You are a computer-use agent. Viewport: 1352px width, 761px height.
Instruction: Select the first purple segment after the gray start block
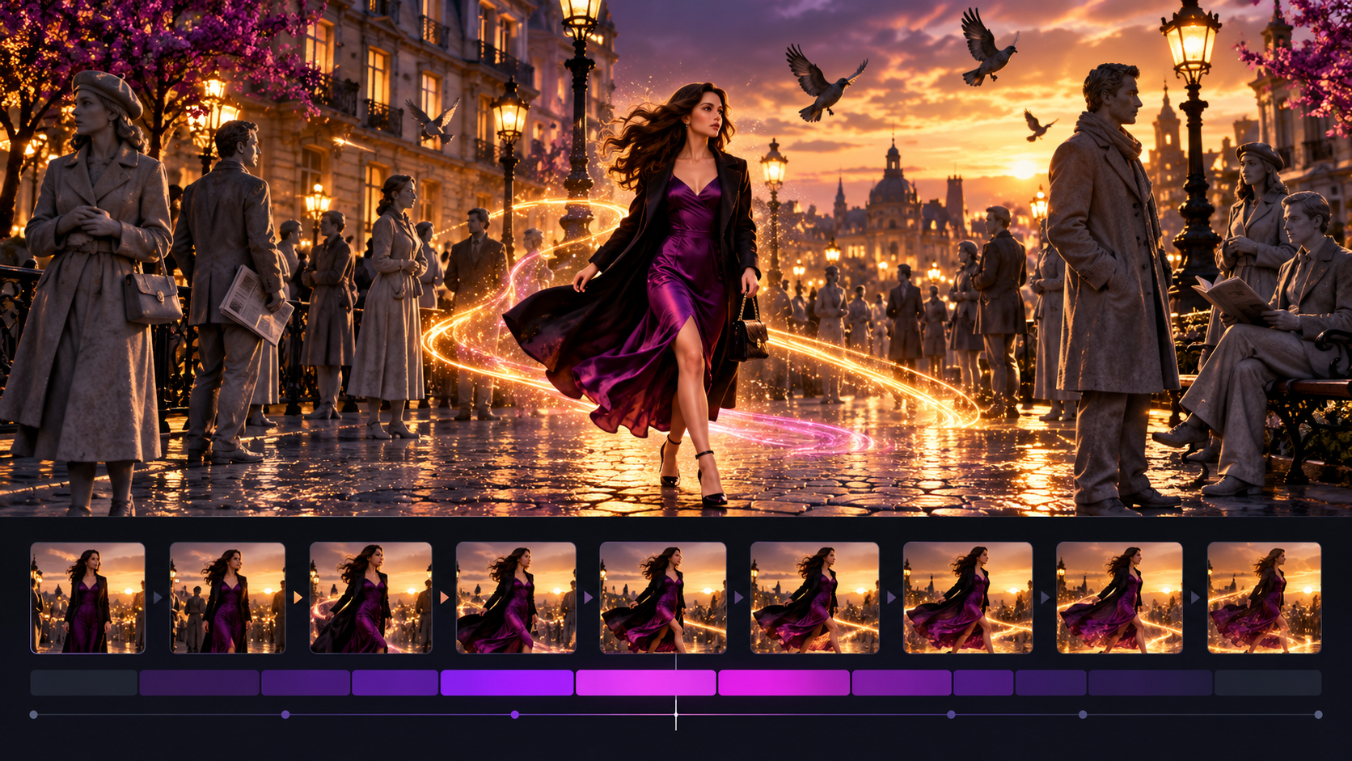coord(199,683)
